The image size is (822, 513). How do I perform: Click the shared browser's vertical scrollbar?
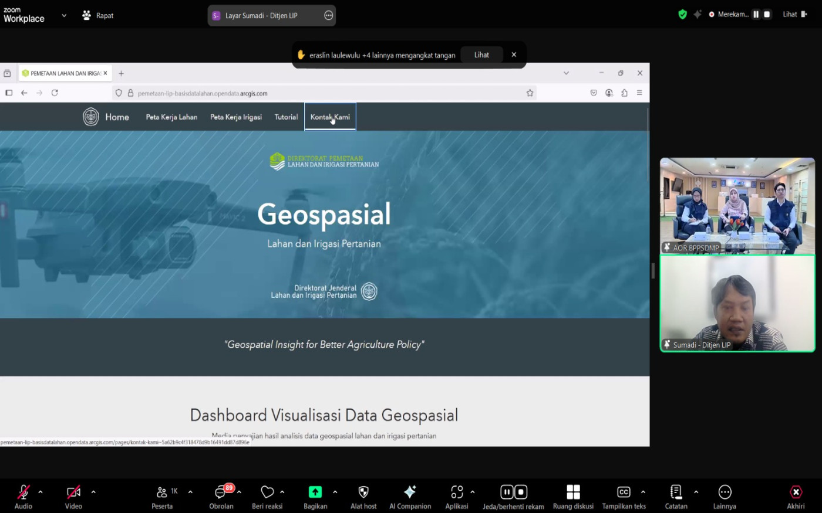647,147
